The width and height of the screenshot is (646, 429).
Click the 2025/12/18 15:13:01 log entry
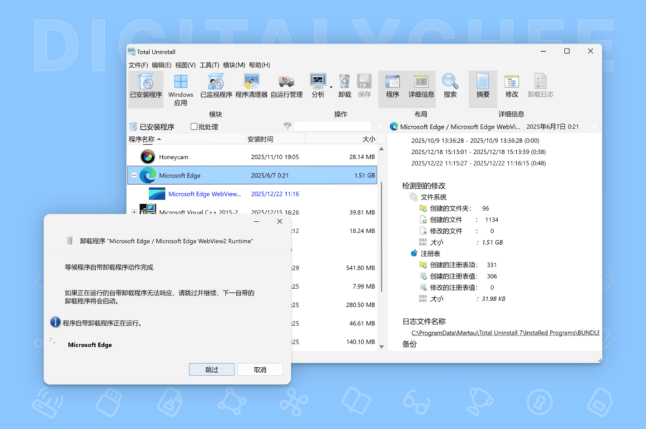coord(478,152)
